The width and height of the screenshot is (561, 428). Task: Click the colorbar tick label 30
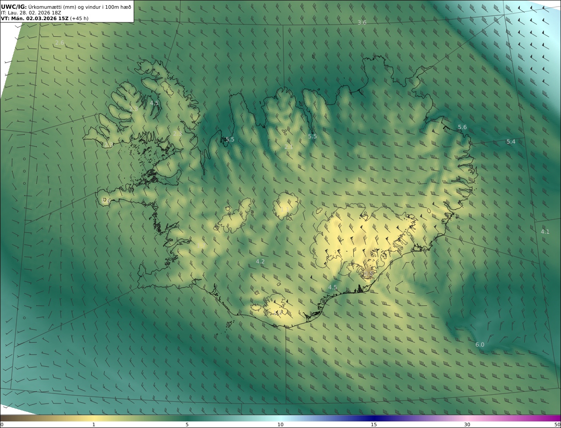tap(467, 424)
